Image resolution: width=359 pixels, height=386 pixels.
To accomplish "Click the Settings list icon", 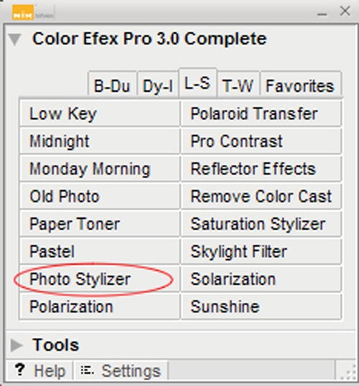I will 87,370.
